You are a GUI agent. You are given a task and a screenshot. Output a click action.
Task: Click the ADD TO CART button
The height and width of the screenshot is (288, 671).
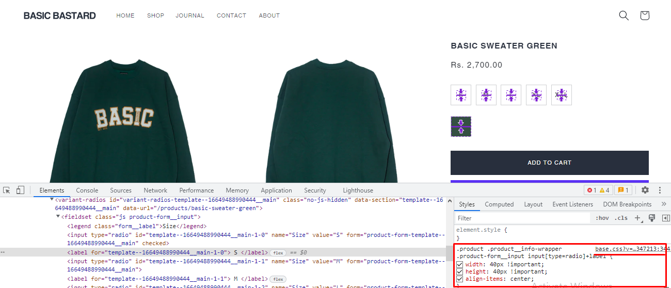point(549,163)
